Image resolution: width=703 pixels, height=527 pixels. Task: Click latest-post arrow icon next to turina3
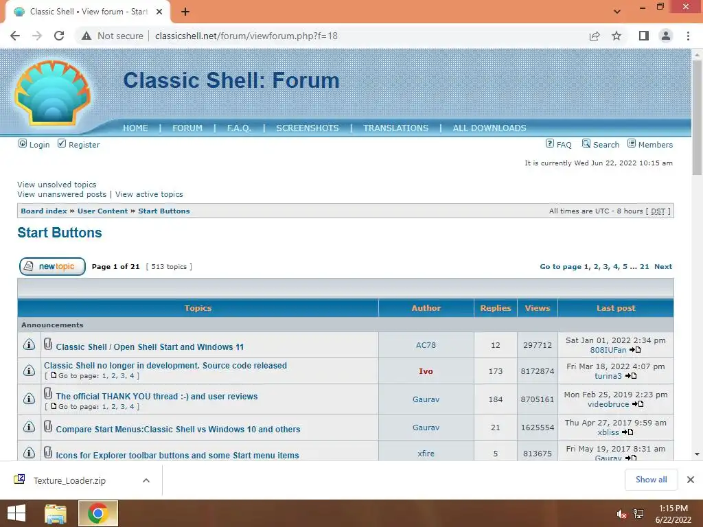click(x=631, y=376)
